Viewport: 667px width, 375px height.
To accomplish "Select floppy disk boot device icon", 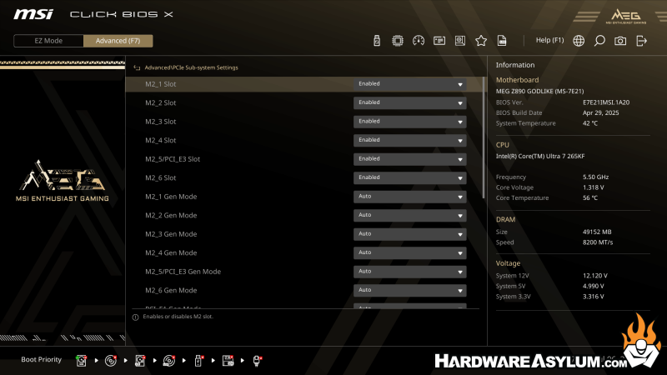I will point(228,361).
